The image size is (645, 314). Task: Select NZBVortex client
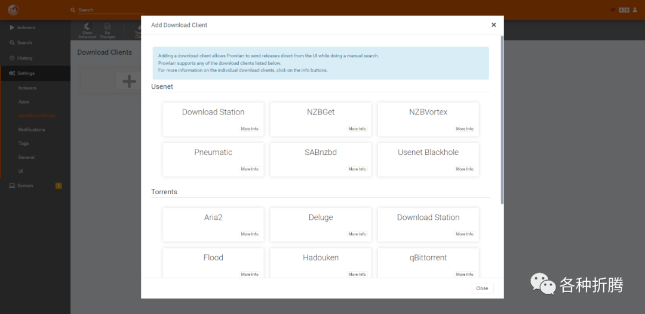428,119
